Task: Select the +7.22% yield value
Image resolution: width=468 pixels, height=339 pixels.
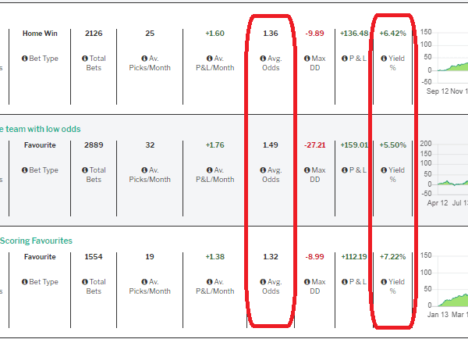Action: click(392, 257)
